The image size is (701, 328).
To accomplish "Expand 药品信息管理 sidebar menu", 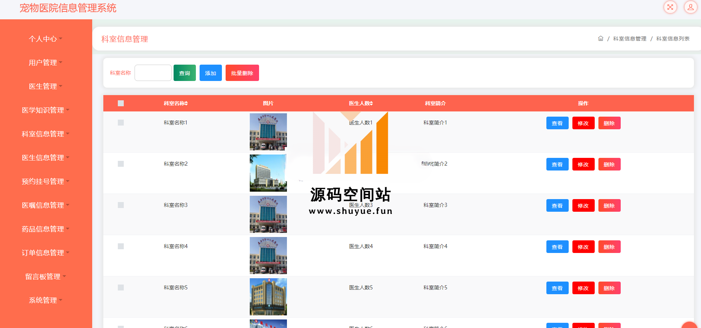I will tap(46, 229).
